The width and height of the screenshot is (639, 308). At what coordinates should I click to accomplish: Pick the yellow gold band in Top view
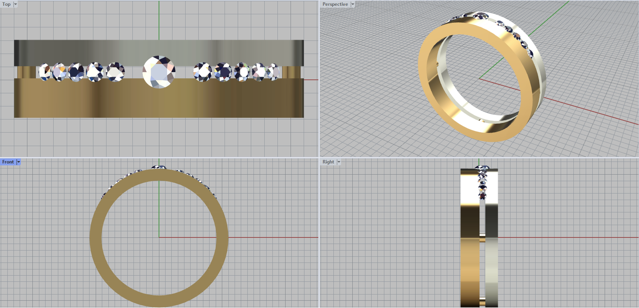pyautogui.click(x=159, y=100)
